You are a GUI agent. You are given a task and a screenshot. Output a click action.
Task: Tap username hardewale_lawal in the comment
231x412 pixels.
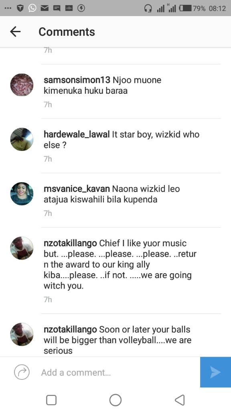(x=77, y=134)
